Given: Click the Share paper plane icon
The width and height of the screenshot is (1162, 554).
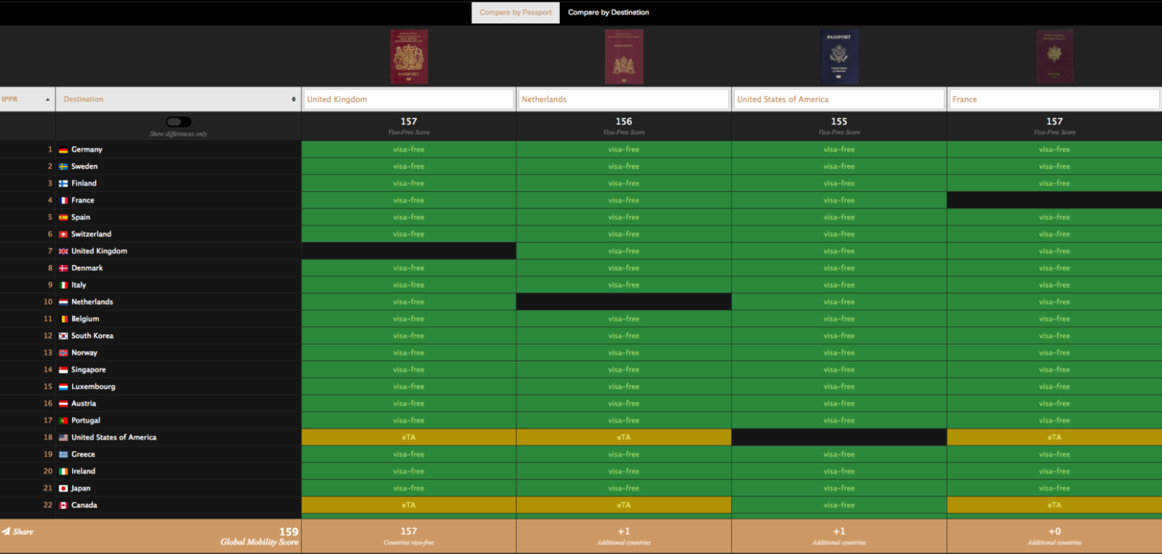Looking at the screenshot, I should coord(6,531).
